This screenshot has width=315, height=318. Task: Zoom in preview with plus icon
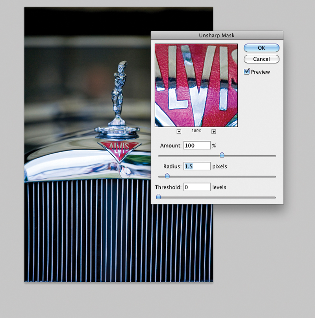pos(213,132)
